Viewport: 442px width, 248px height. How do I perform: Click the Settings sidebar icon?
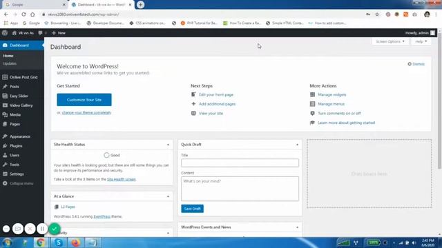[5, 174]
